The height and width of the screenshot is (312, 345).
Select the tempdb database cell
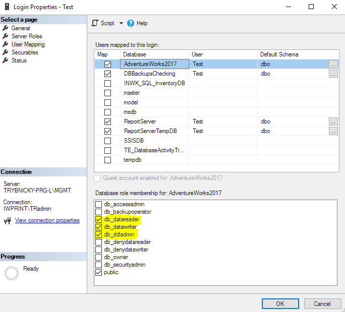[155, 160]
